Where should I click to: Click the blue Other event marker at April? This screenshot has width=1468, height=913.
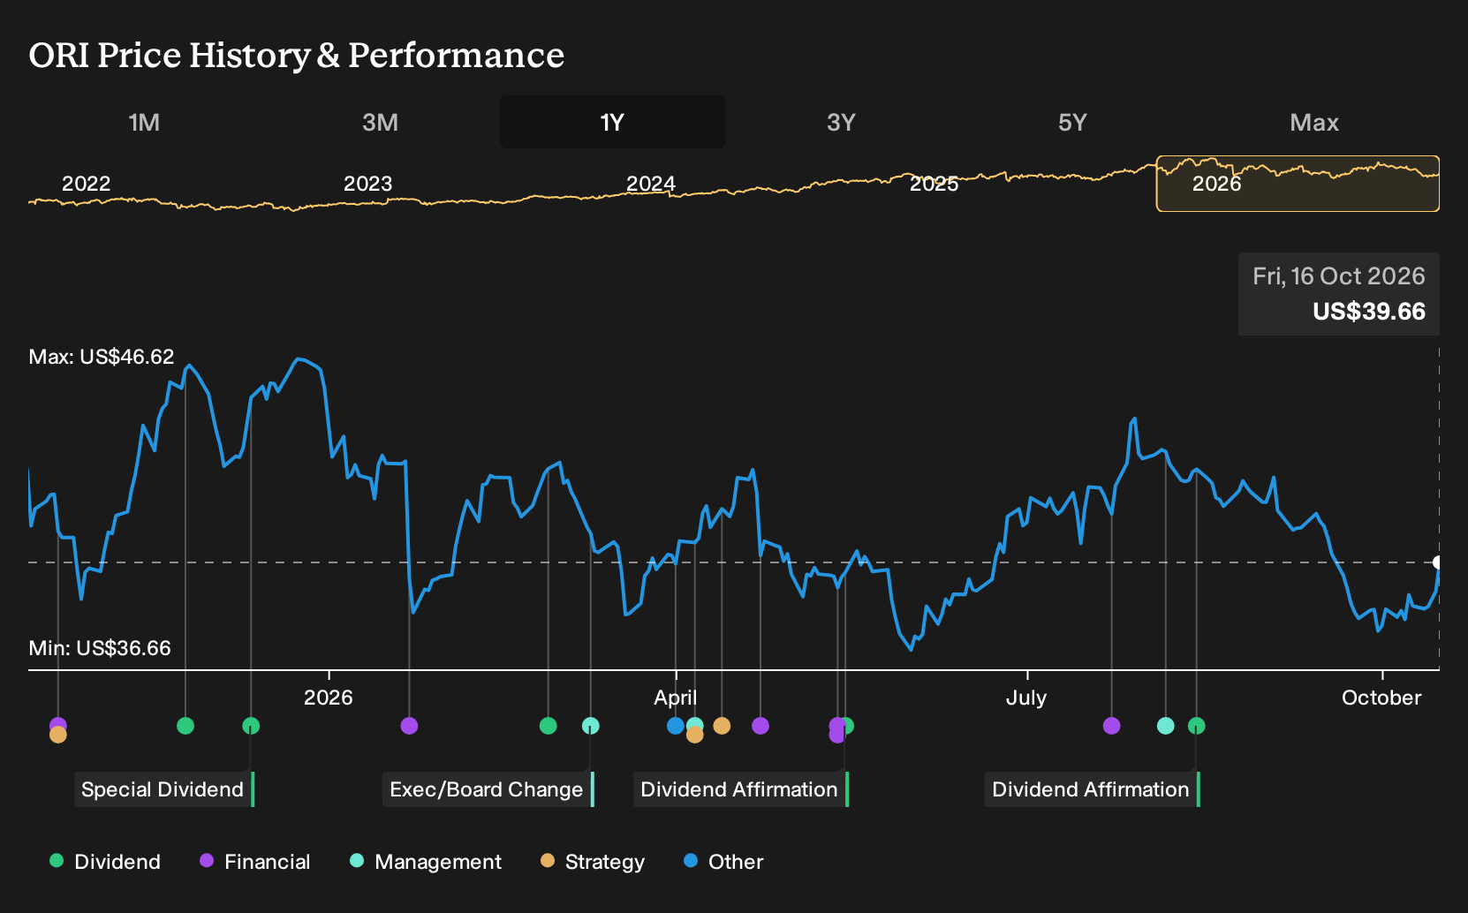pyautogui.click(x=676, y=726)
